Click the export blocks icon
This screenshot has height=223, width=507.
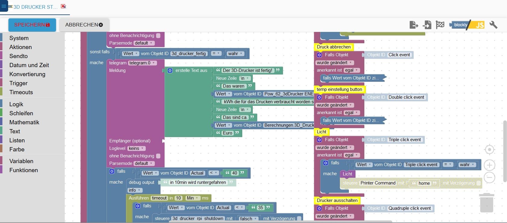point(414,25)
